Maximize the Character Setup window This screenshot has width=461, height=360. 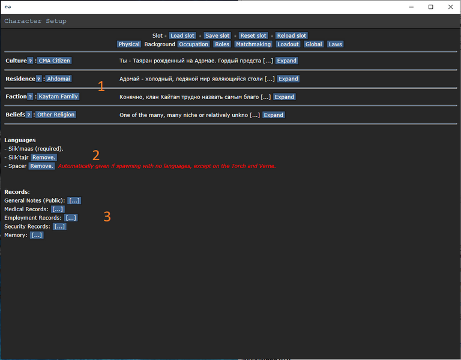coord(430,7)
